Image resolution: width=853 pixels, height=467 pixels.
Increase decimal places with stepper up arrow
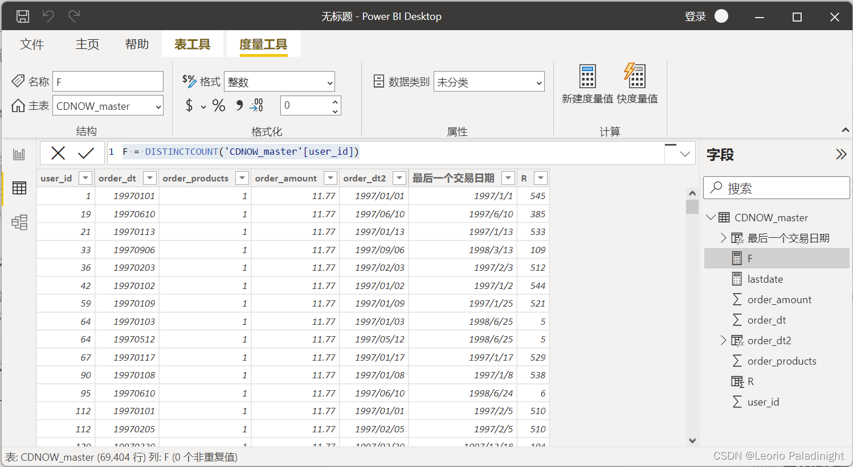(x=335, y=101)
